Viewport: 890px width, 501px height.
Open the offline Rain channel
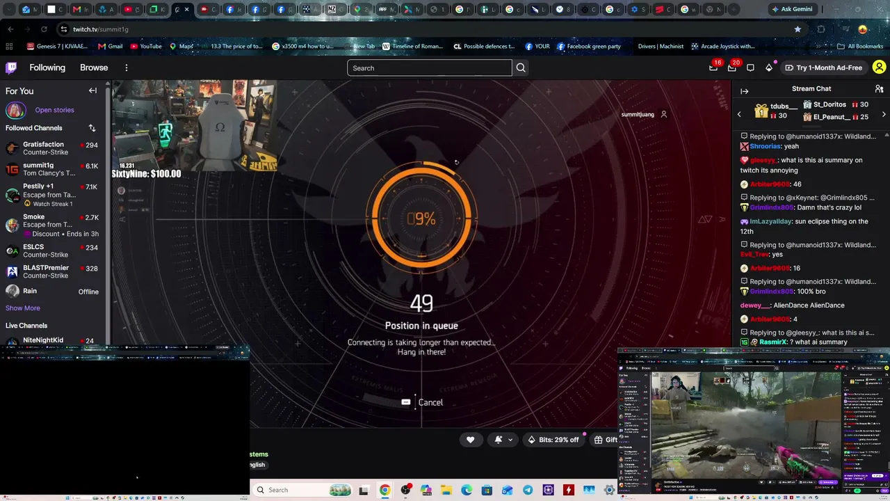52,292
